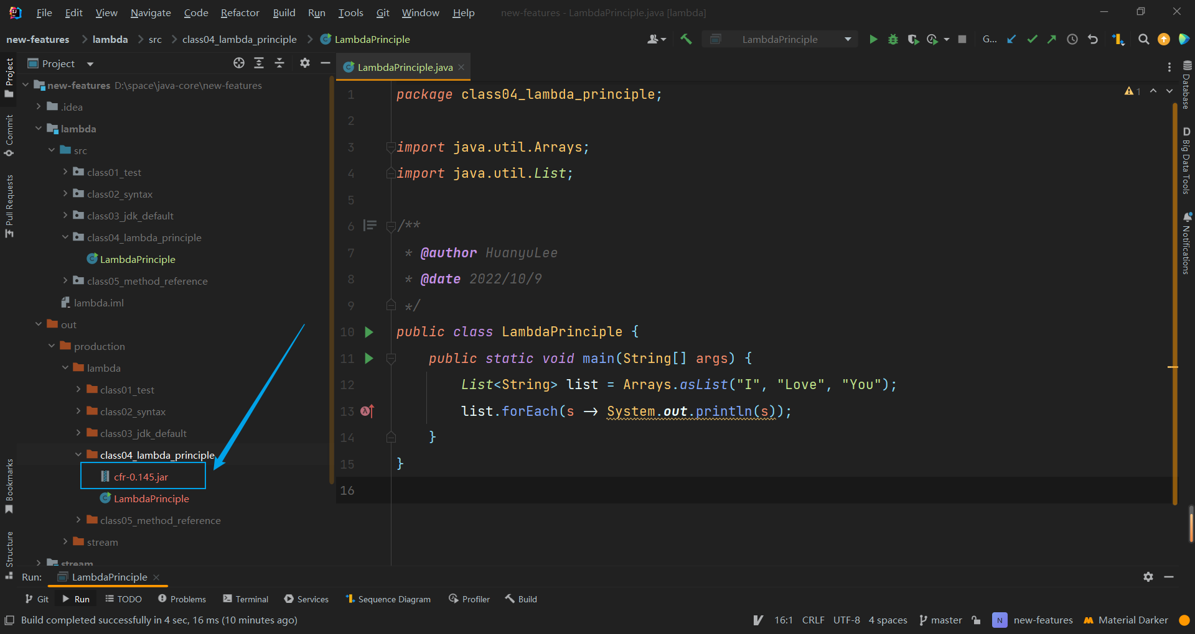Click warning indicator in editor corner
This screenshot has height=634, width=1195.
[1132, 91]
